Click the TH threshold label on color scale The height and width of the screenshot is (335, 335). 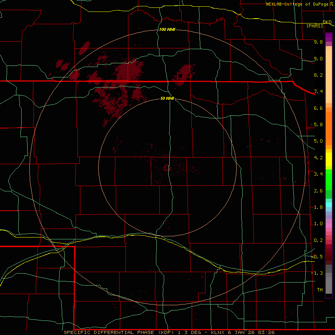point(320,290)
